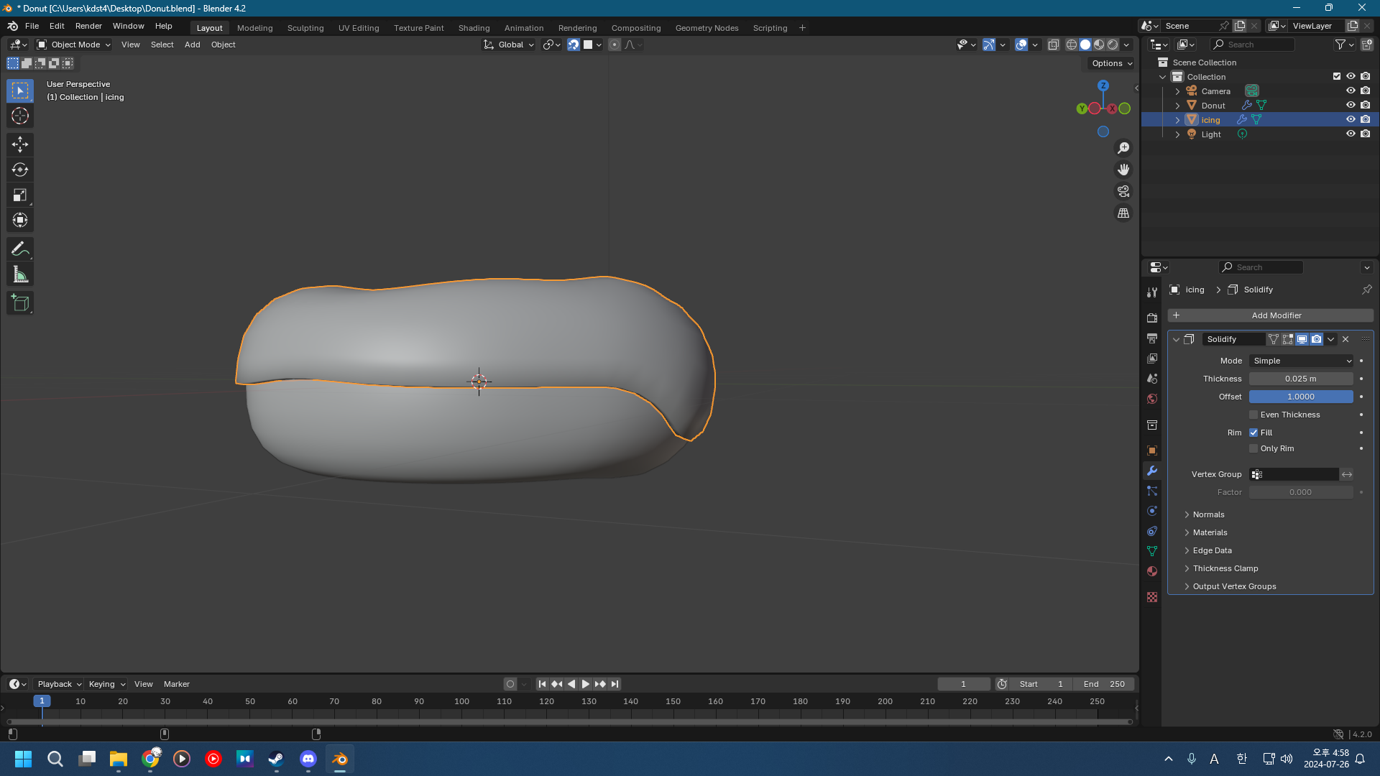
Task: Open the Playback dropdown in timeline
Action: pos(58,684)
